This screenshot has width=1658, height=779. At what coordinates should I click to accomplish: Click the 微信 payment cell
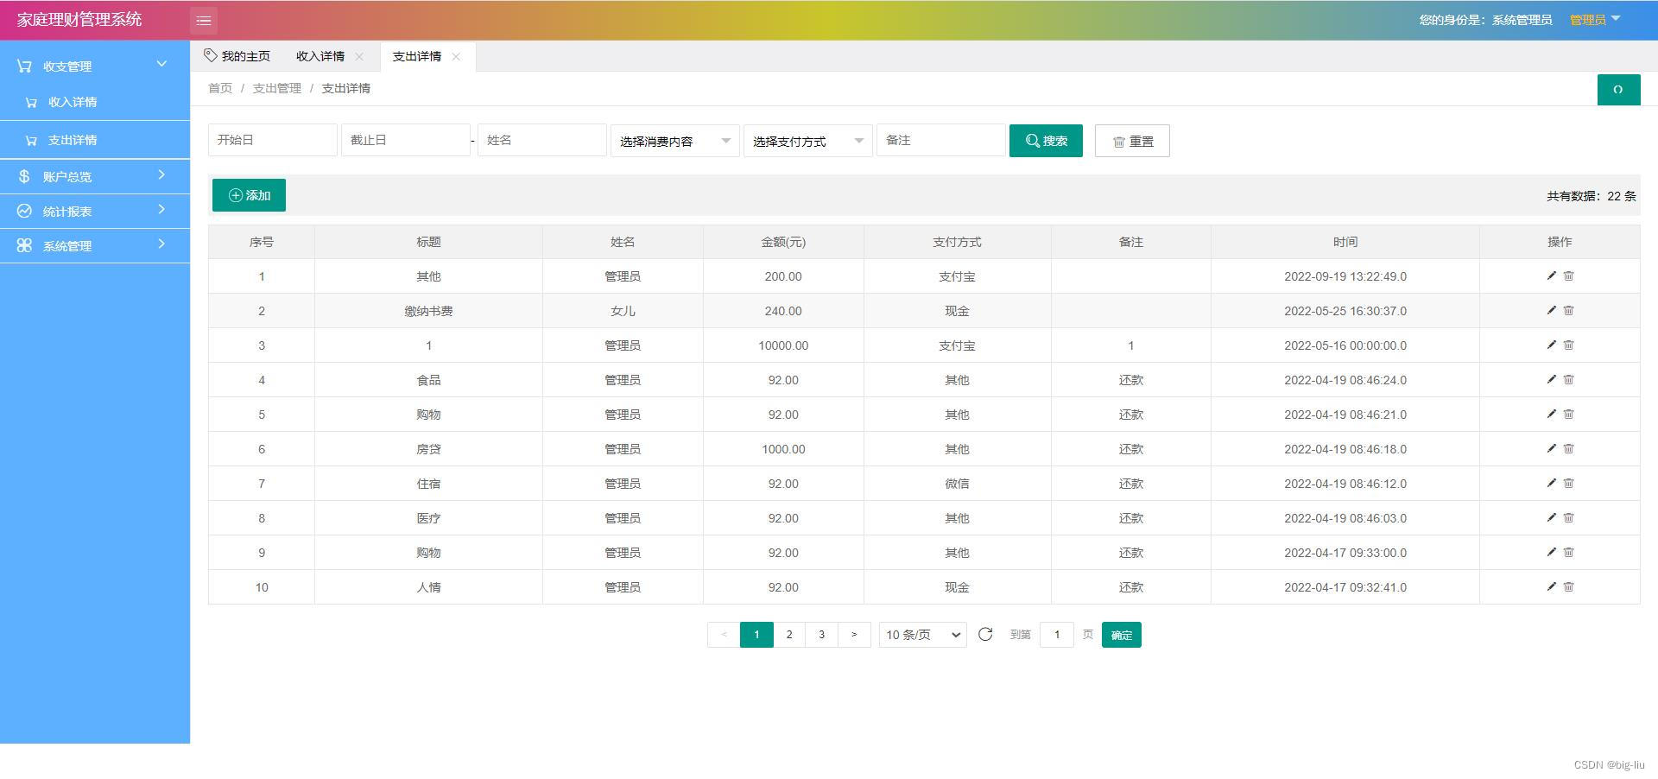(x=957, y=484)
